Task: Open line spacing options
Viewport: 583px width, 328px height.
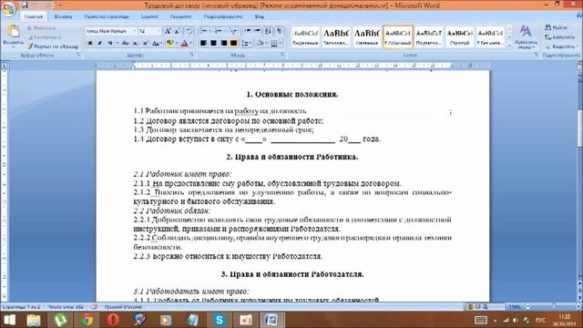Action: pyautogui.click(x=246, y=44)
